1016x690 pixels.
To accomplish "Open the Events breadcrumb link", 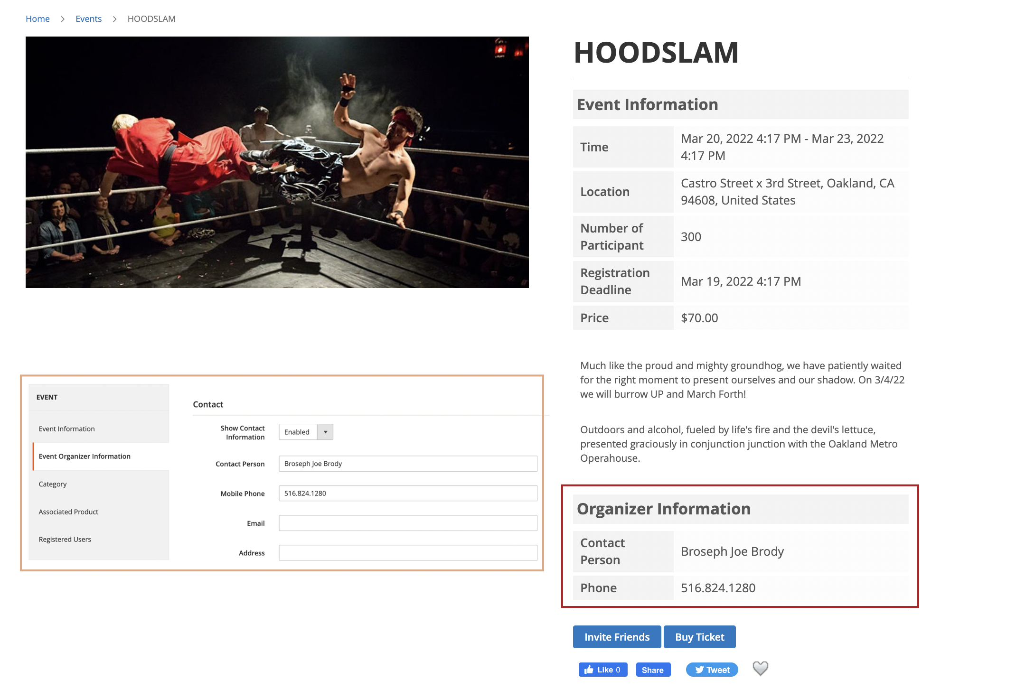I will [88, 19].
